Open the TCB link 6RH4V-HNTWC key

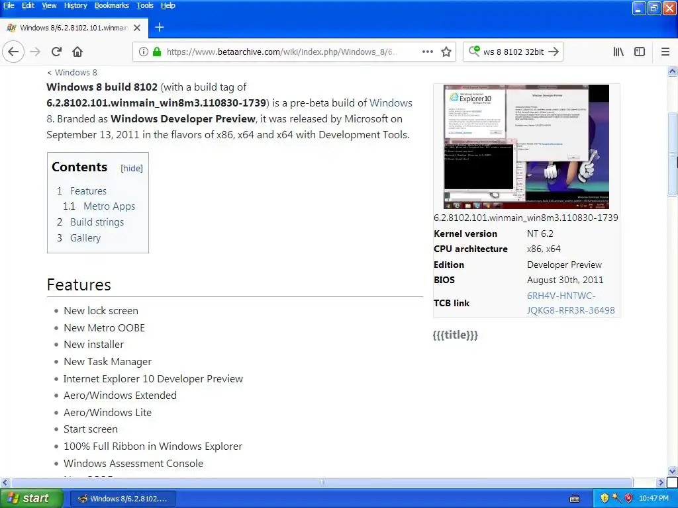570,303
